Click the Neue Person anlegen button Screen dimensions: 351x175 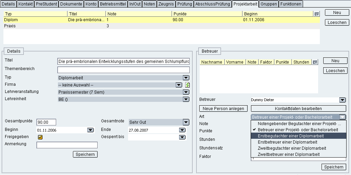tap(223, 108)
